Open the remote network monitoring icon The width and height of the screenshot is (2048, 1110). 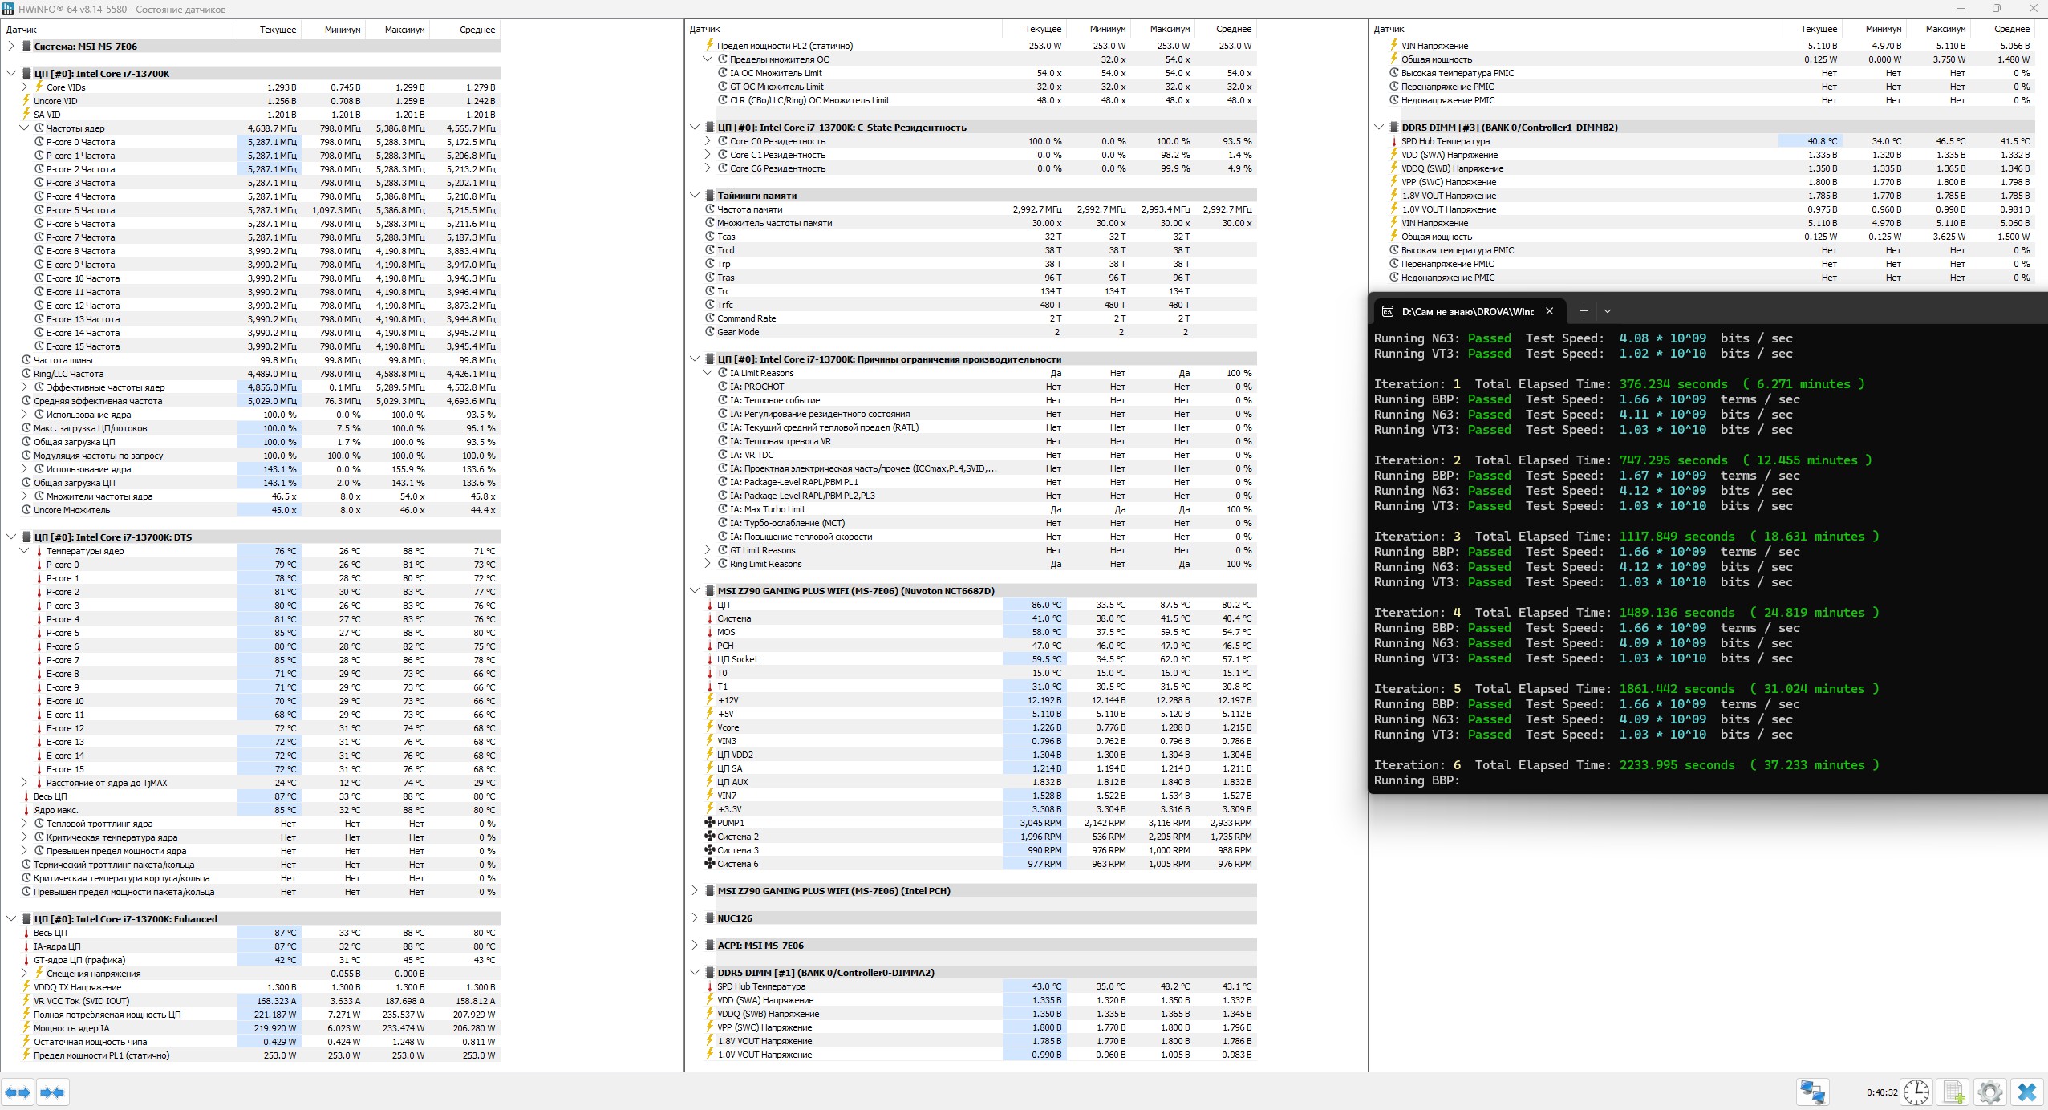1812,1092
